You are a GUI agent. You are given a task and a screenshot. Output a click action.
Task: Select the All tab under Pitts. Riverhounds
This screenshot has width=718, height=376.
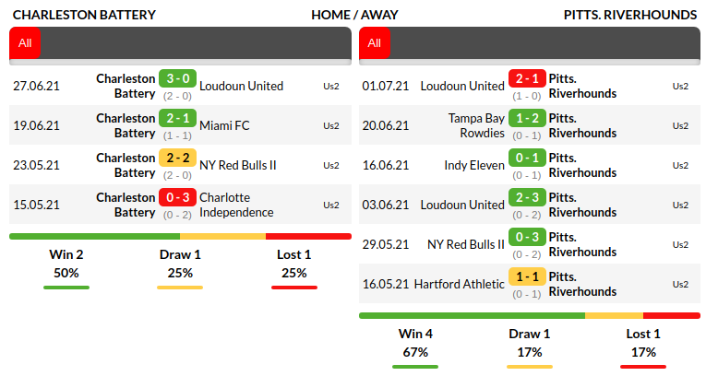point(374,42)
